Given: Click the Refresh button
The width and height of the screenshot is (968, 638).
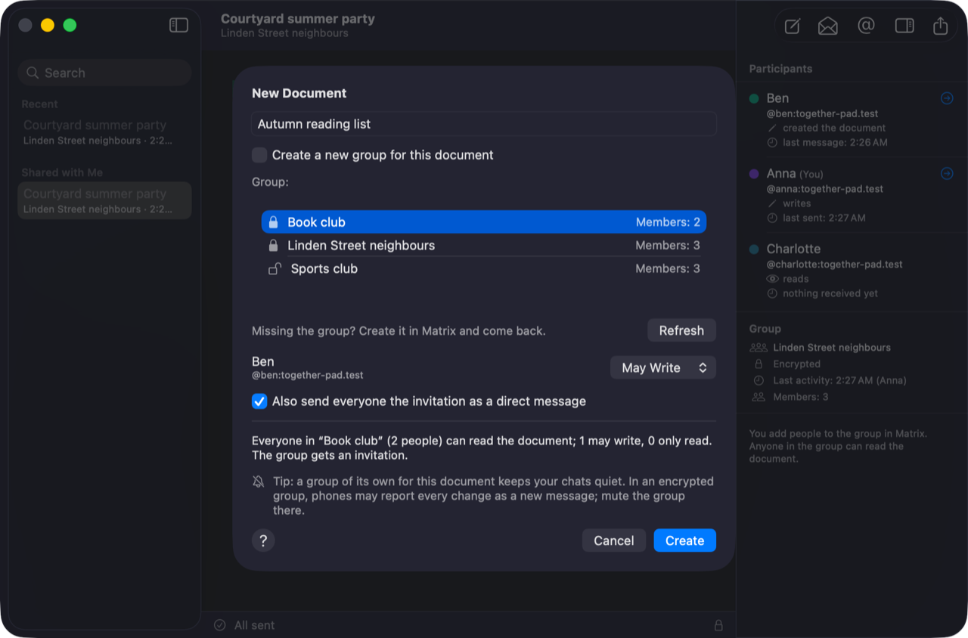Looking at the screenshot, I should click(x=681, y=330).
